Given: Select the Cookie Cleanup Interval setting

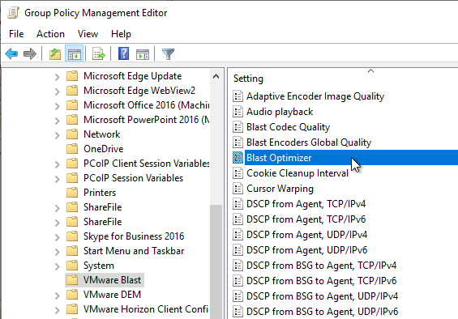Looking at the screenshot, I should (297, 173).
